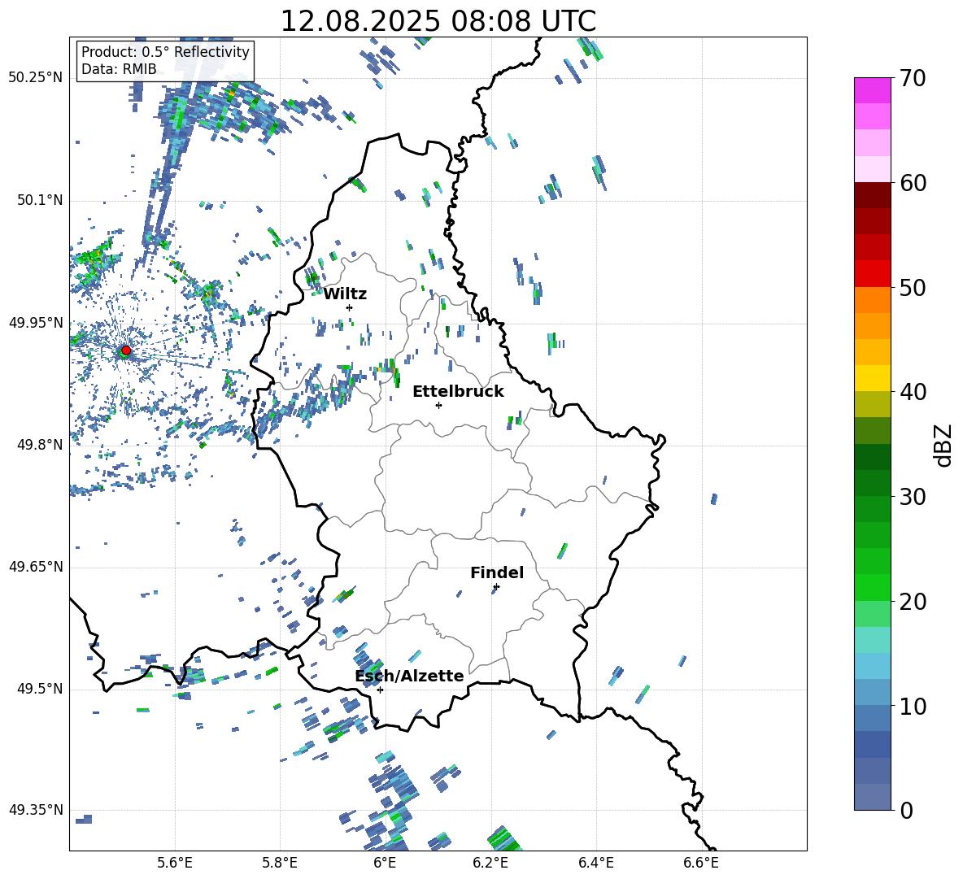Click the Wiltz city label
This screenshot has height=879, width=963.
tap(345, 294)
